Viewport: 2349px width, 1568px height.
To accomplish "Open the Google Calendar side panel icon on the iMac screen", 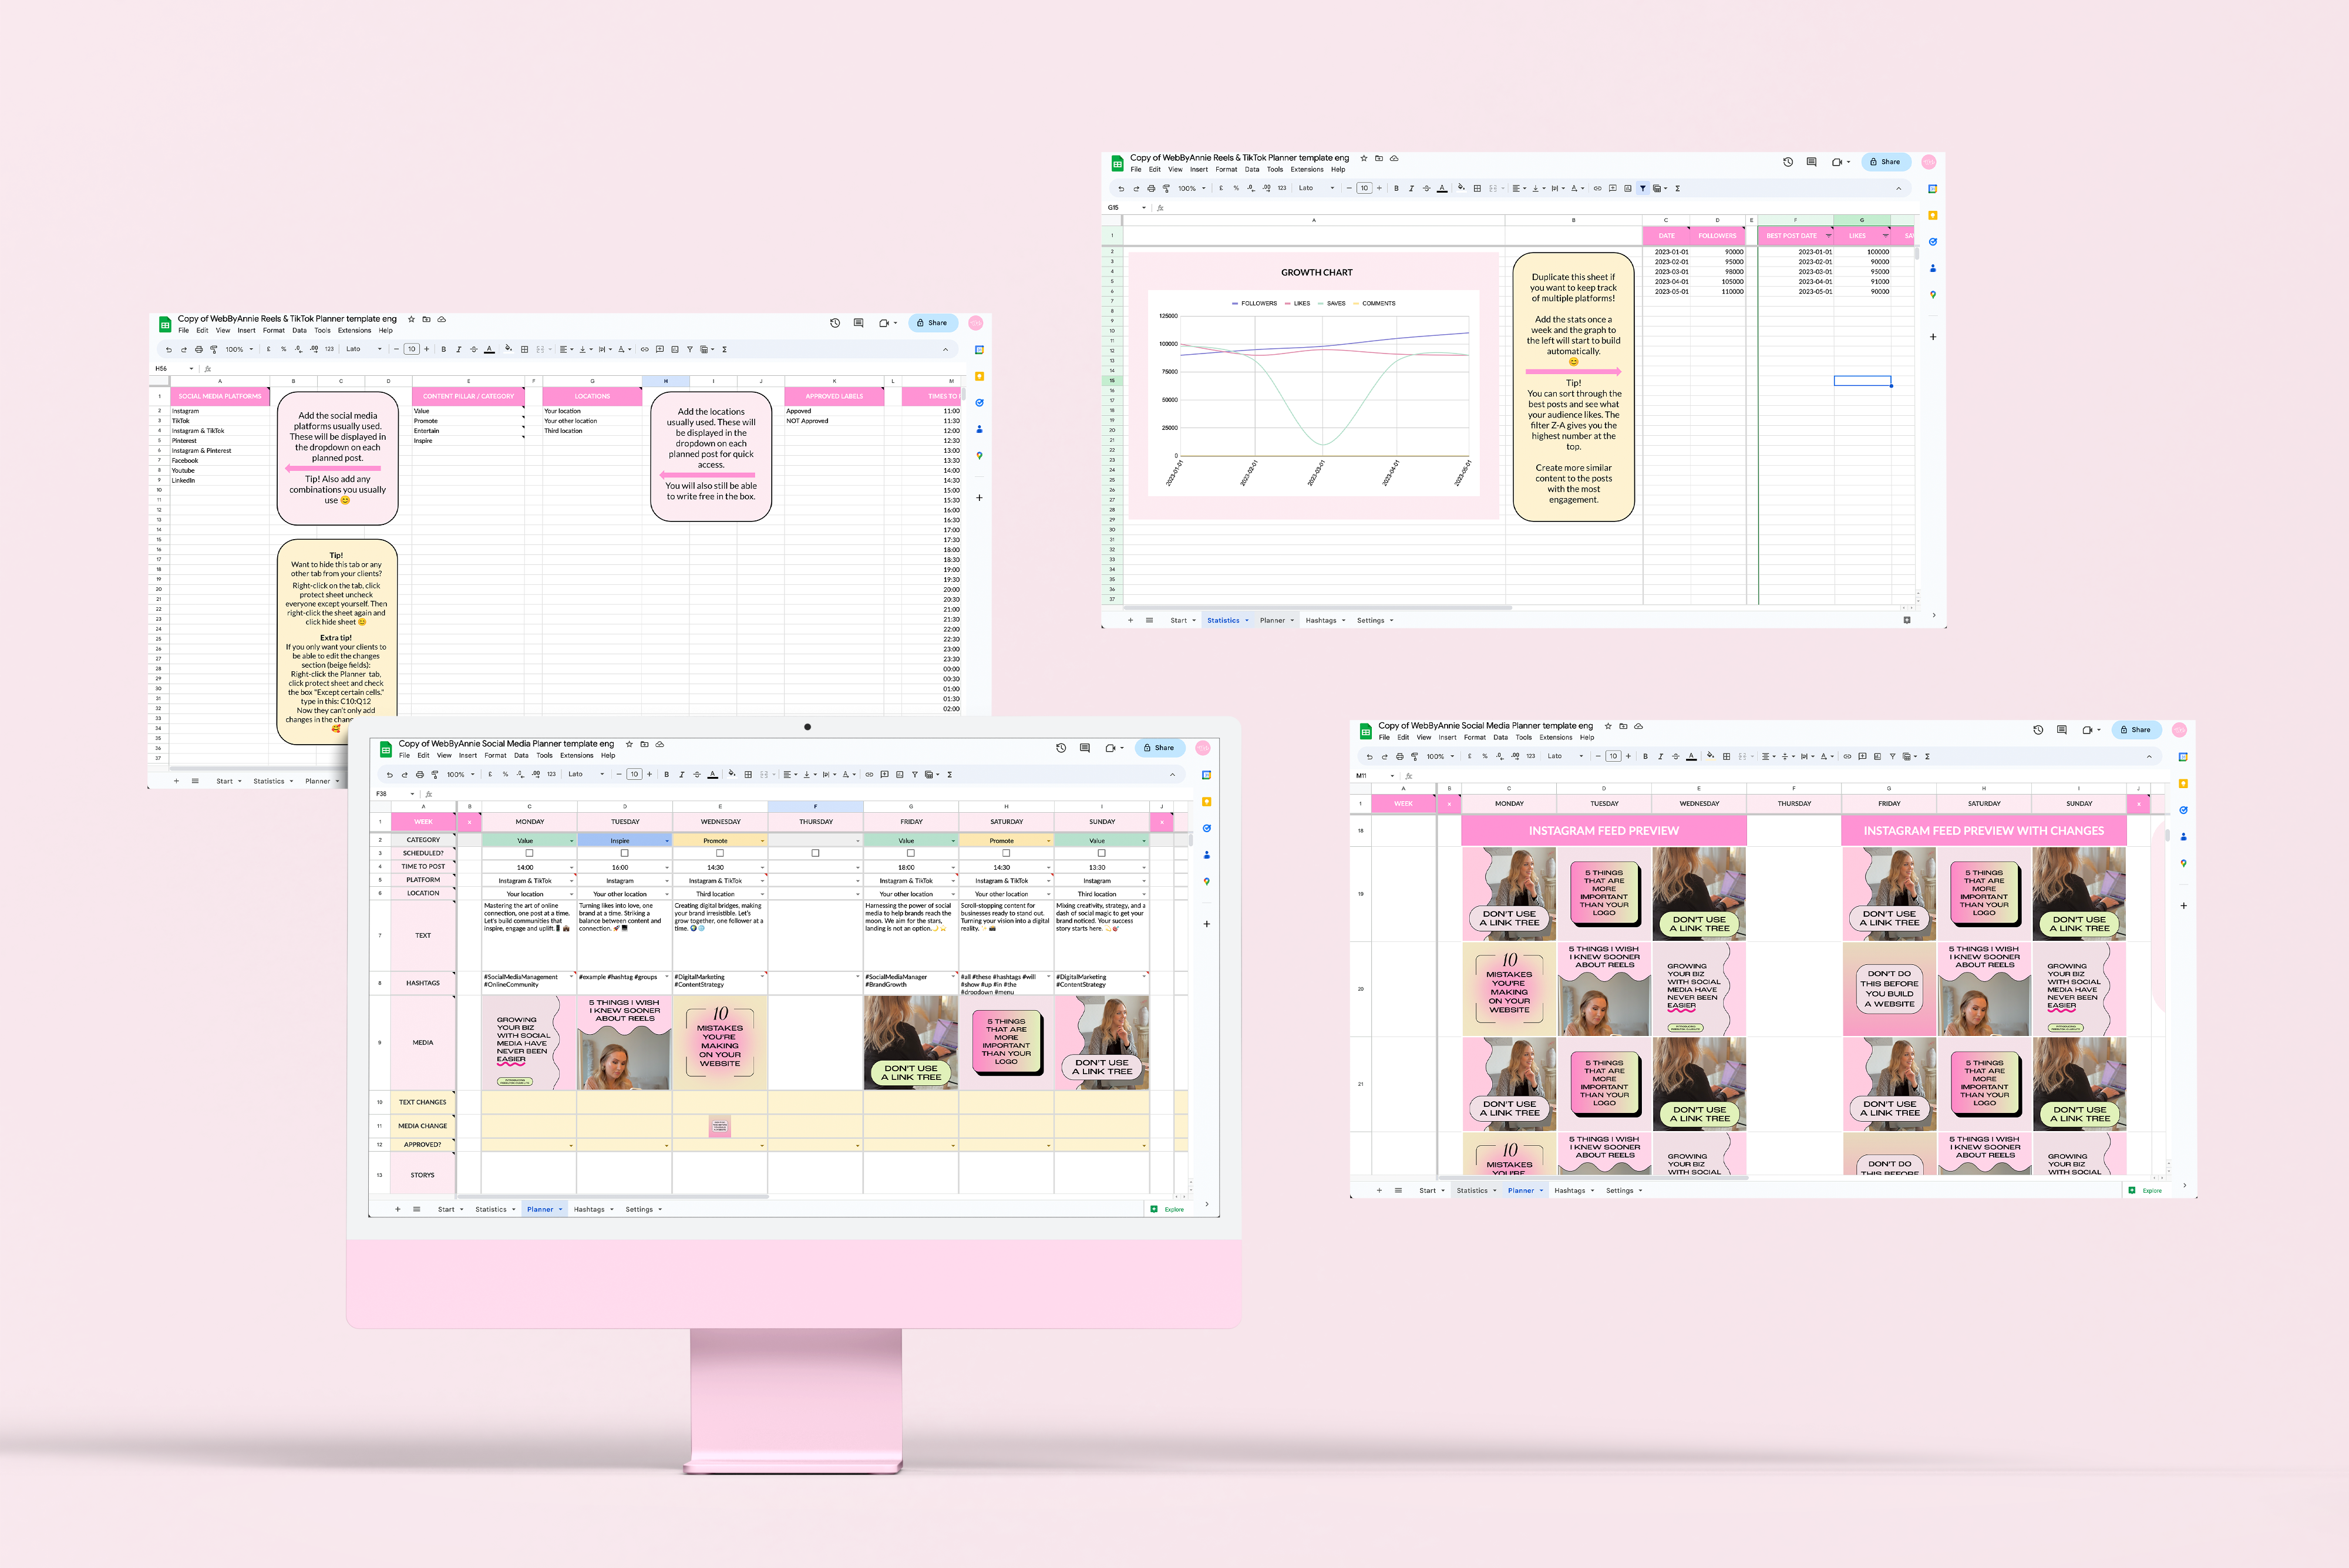I will tap(1206, 775).
